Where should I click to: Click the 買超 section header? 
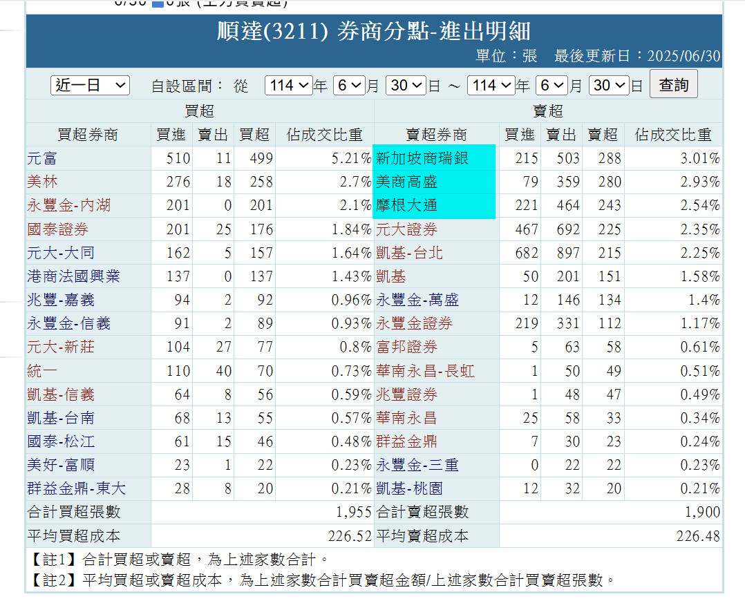coord(200,111)
